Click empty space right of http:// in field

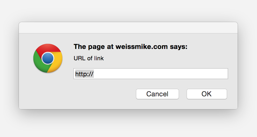[155, 74]
